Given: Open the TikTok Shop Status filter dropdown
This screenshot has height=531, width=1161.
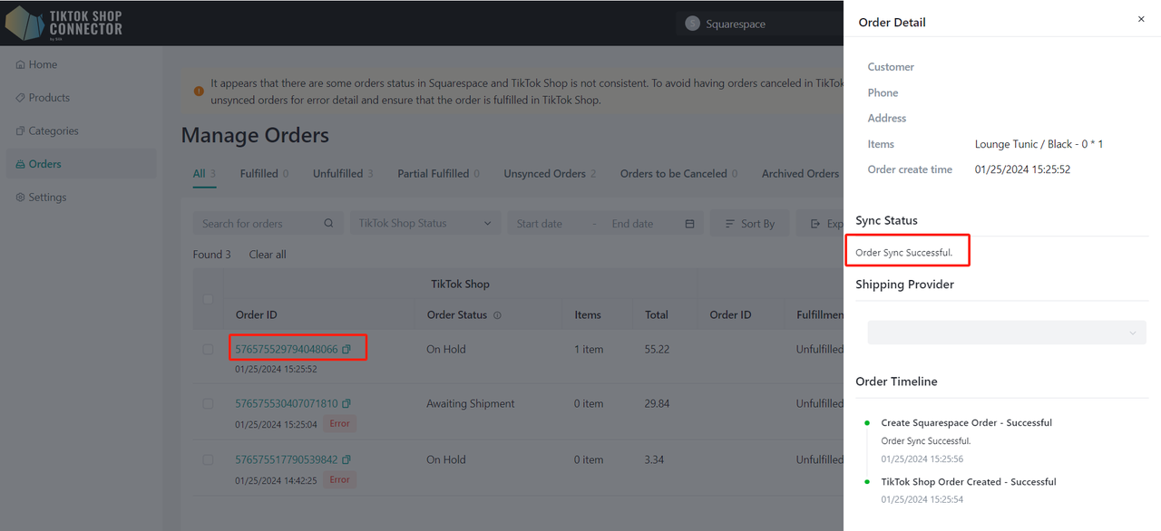Looking at the screenshot, I should coord(425,224).
